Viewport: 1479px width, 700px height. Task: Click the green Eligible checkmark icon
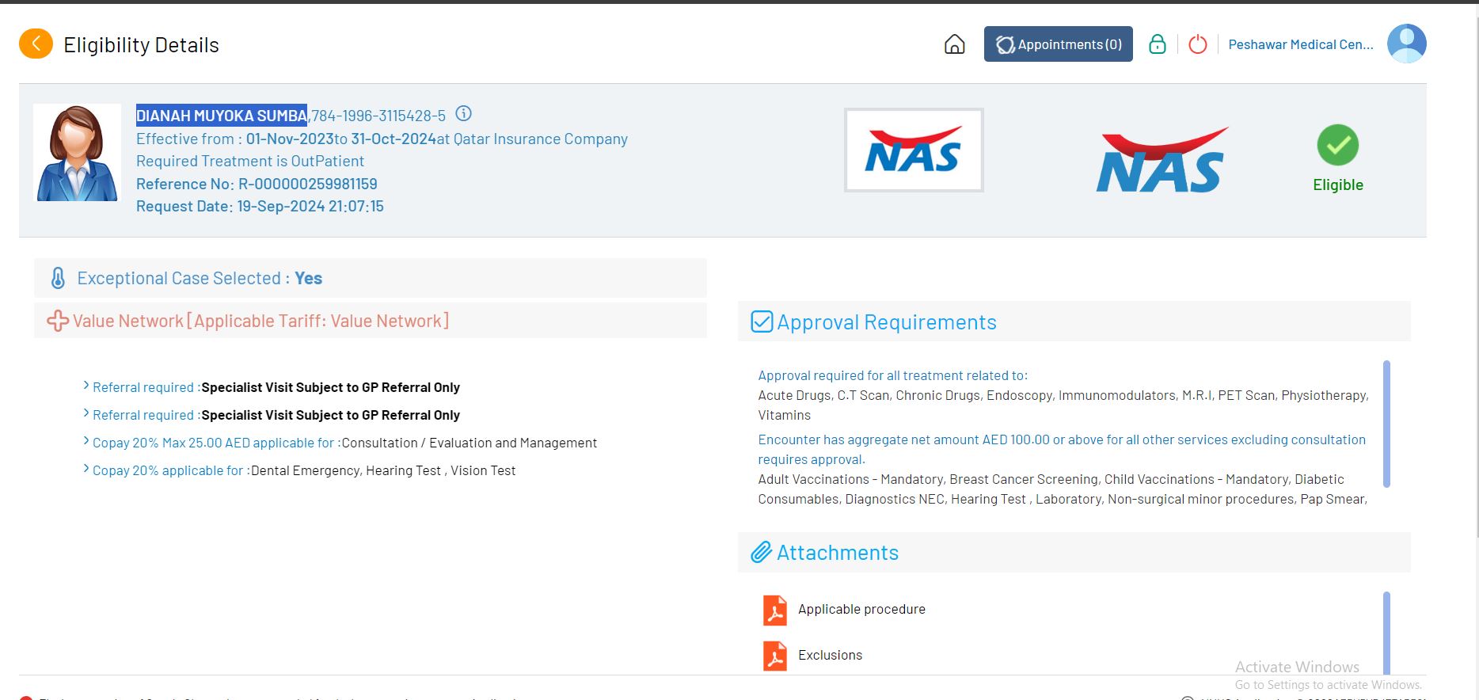pos(1337,146)
